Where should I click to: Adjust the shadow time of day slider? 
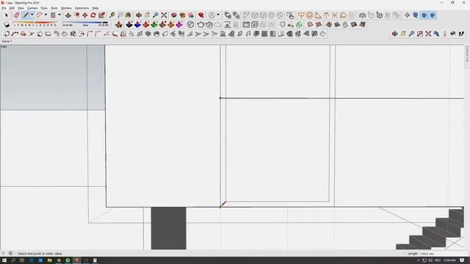85,23
